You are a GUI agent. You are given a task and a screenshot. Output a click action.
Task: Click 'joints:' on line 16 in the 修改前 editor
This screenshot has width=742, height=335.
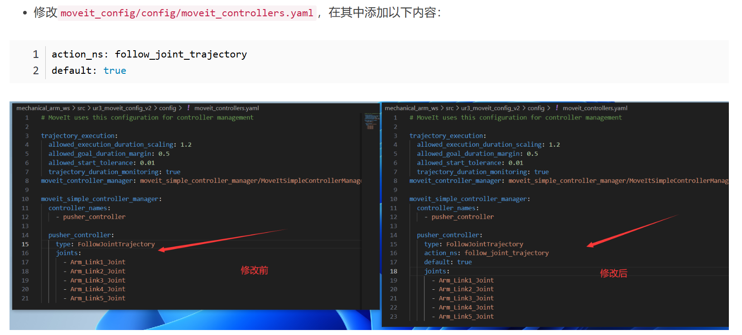pyautogui.click(x=68, y=253)
